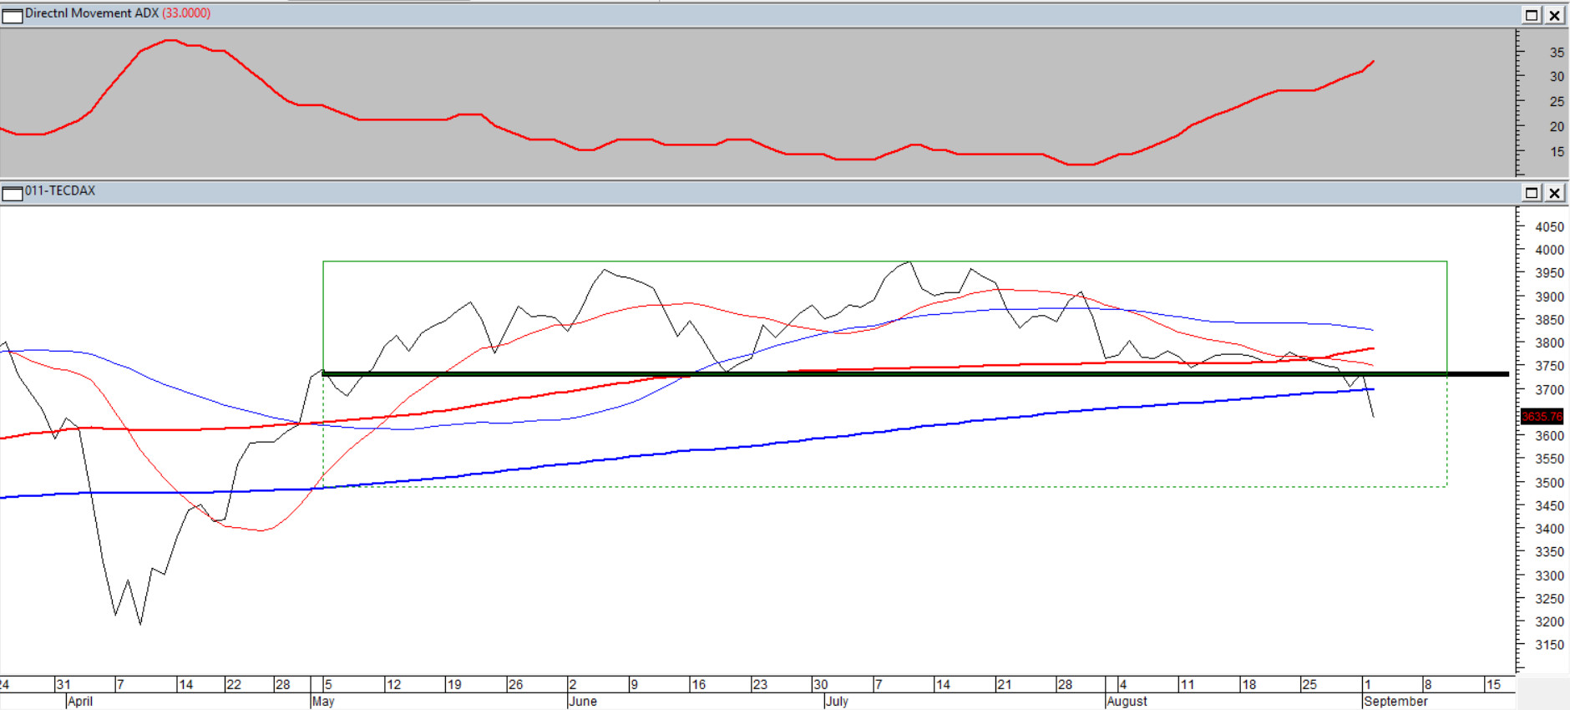The height and width of the screenshot is (710, 1570).
Task: Close the 011-TECDAX chart panel
Action: pyautogui.click(x=1554, y=193)
